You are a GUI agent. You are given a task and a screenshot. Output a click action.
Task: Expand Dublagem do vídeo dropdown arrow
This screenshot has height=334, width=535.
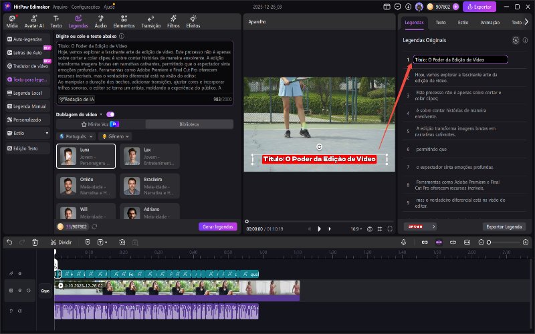click(101, 114)
